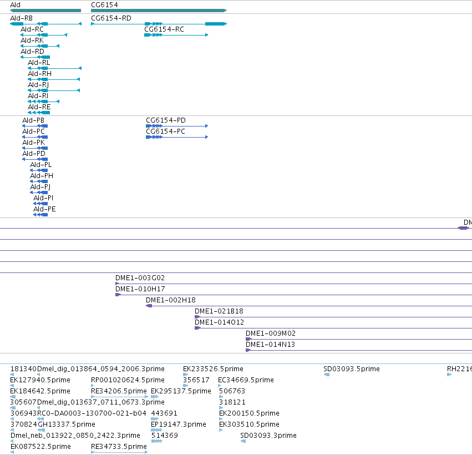Click the Dmel_dig_013864_0594_2006.3prime EST label
The height and width of the screenshot is (455, 472).
point(101,369)
